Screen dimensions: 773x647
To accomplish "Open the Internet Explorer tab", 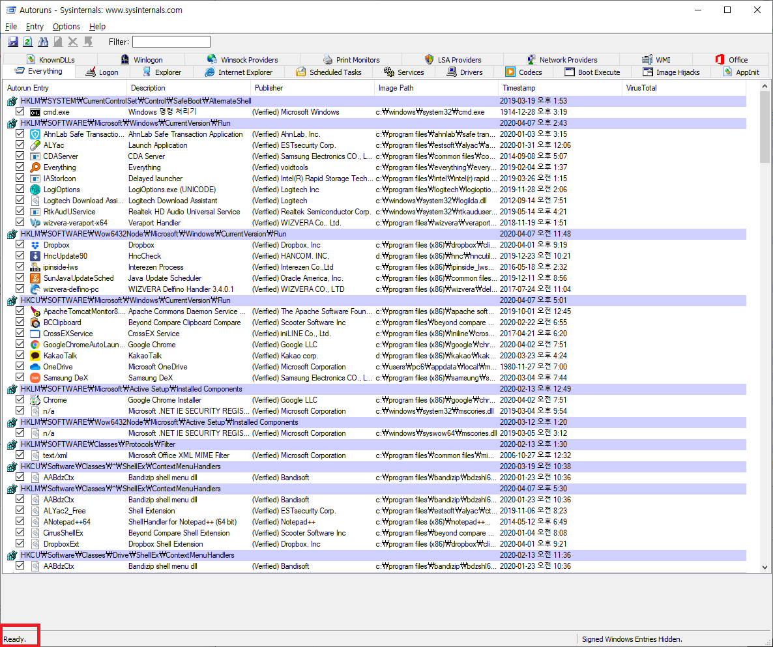I will 239,72.
